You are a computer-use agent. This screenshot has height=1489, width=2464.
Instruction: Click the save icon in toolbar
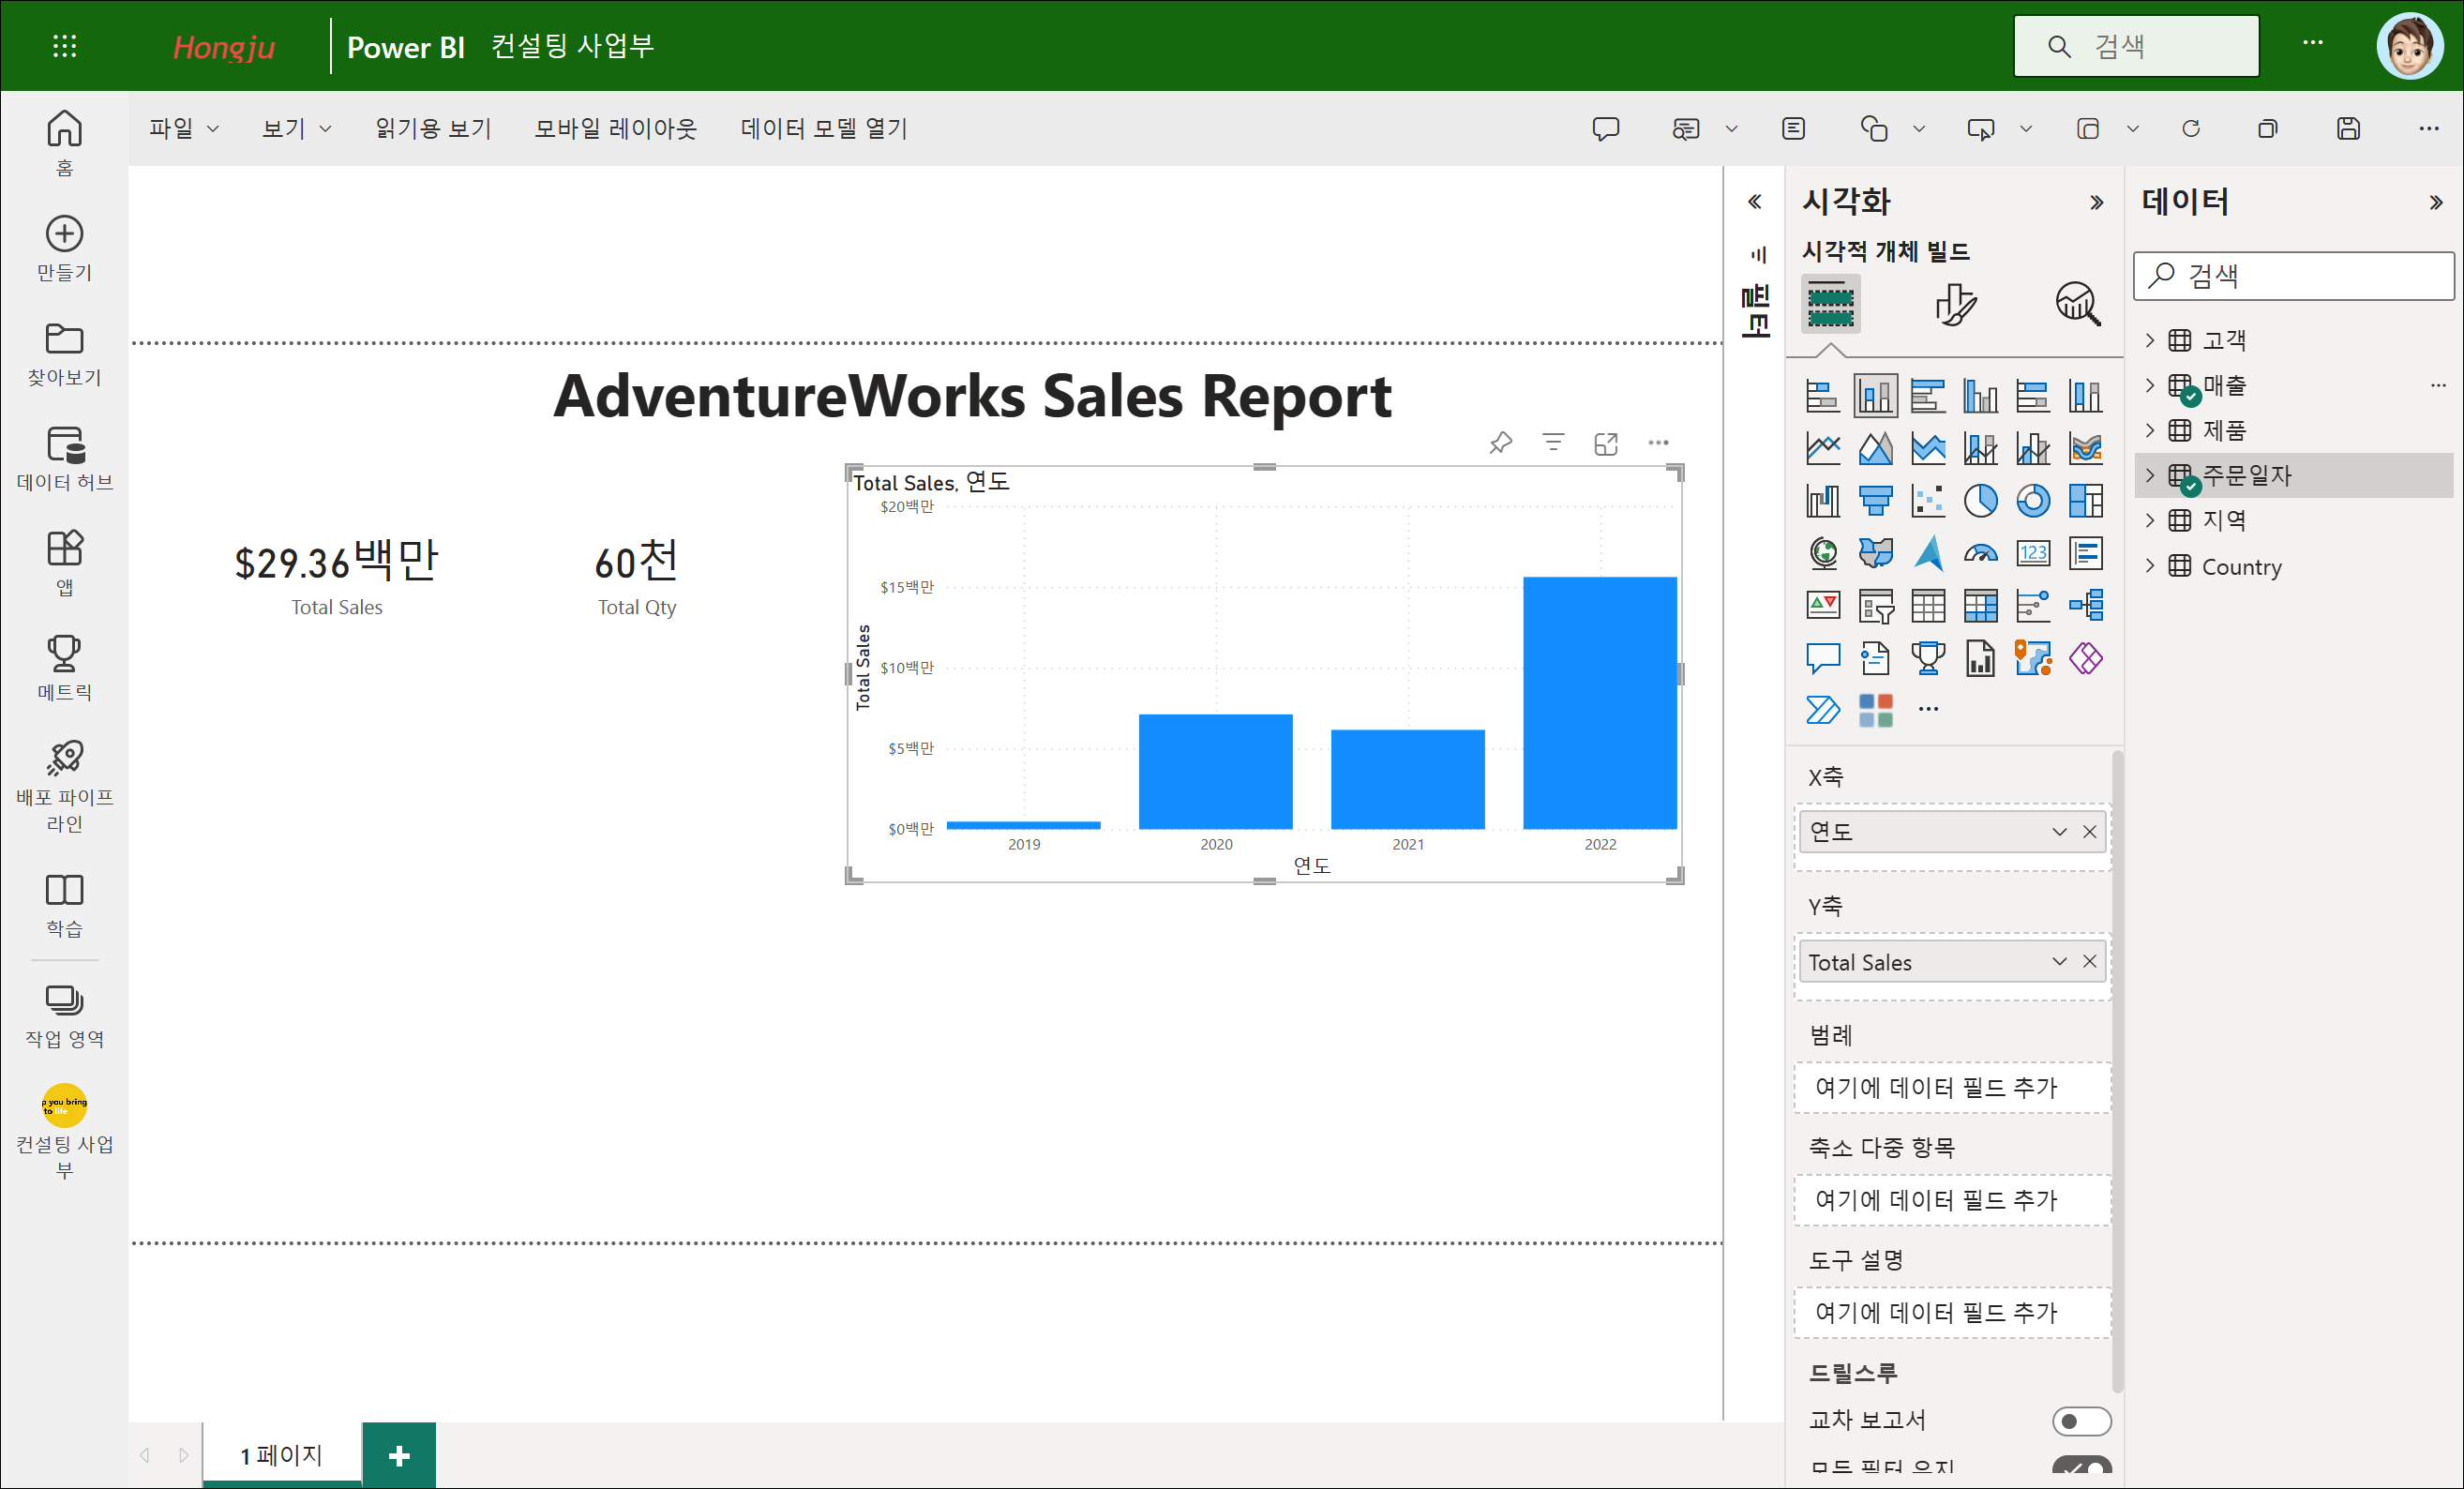(2348, 128)
